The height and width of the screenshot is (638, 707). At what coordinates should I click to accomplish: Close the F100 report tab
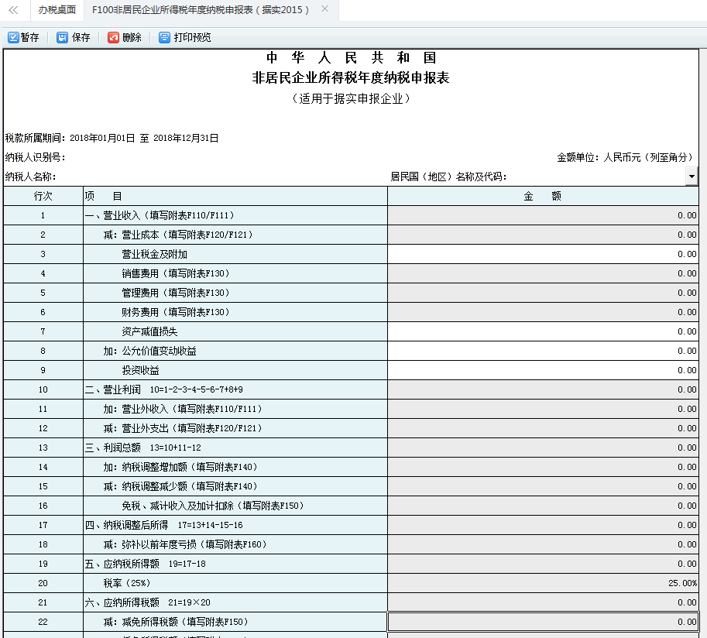tap(324, 11)
